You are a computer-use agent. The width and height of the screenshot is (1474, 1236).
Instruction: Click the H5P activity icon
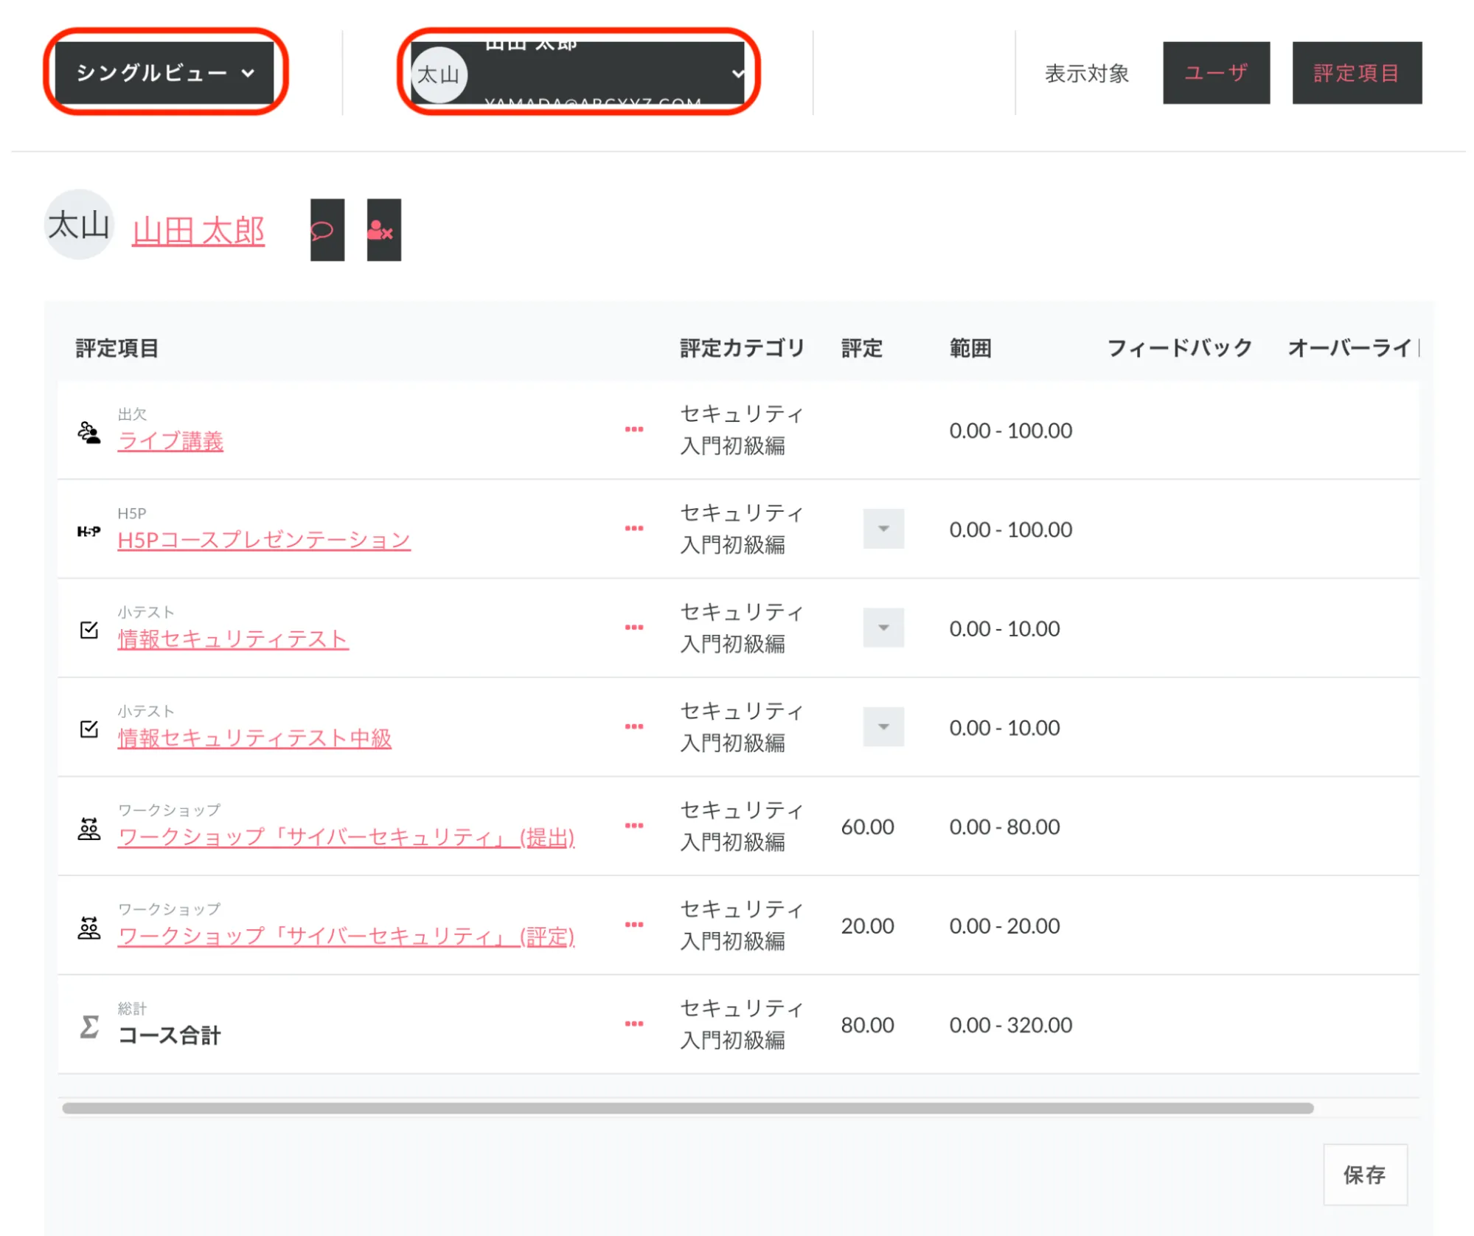pos(89,531)
